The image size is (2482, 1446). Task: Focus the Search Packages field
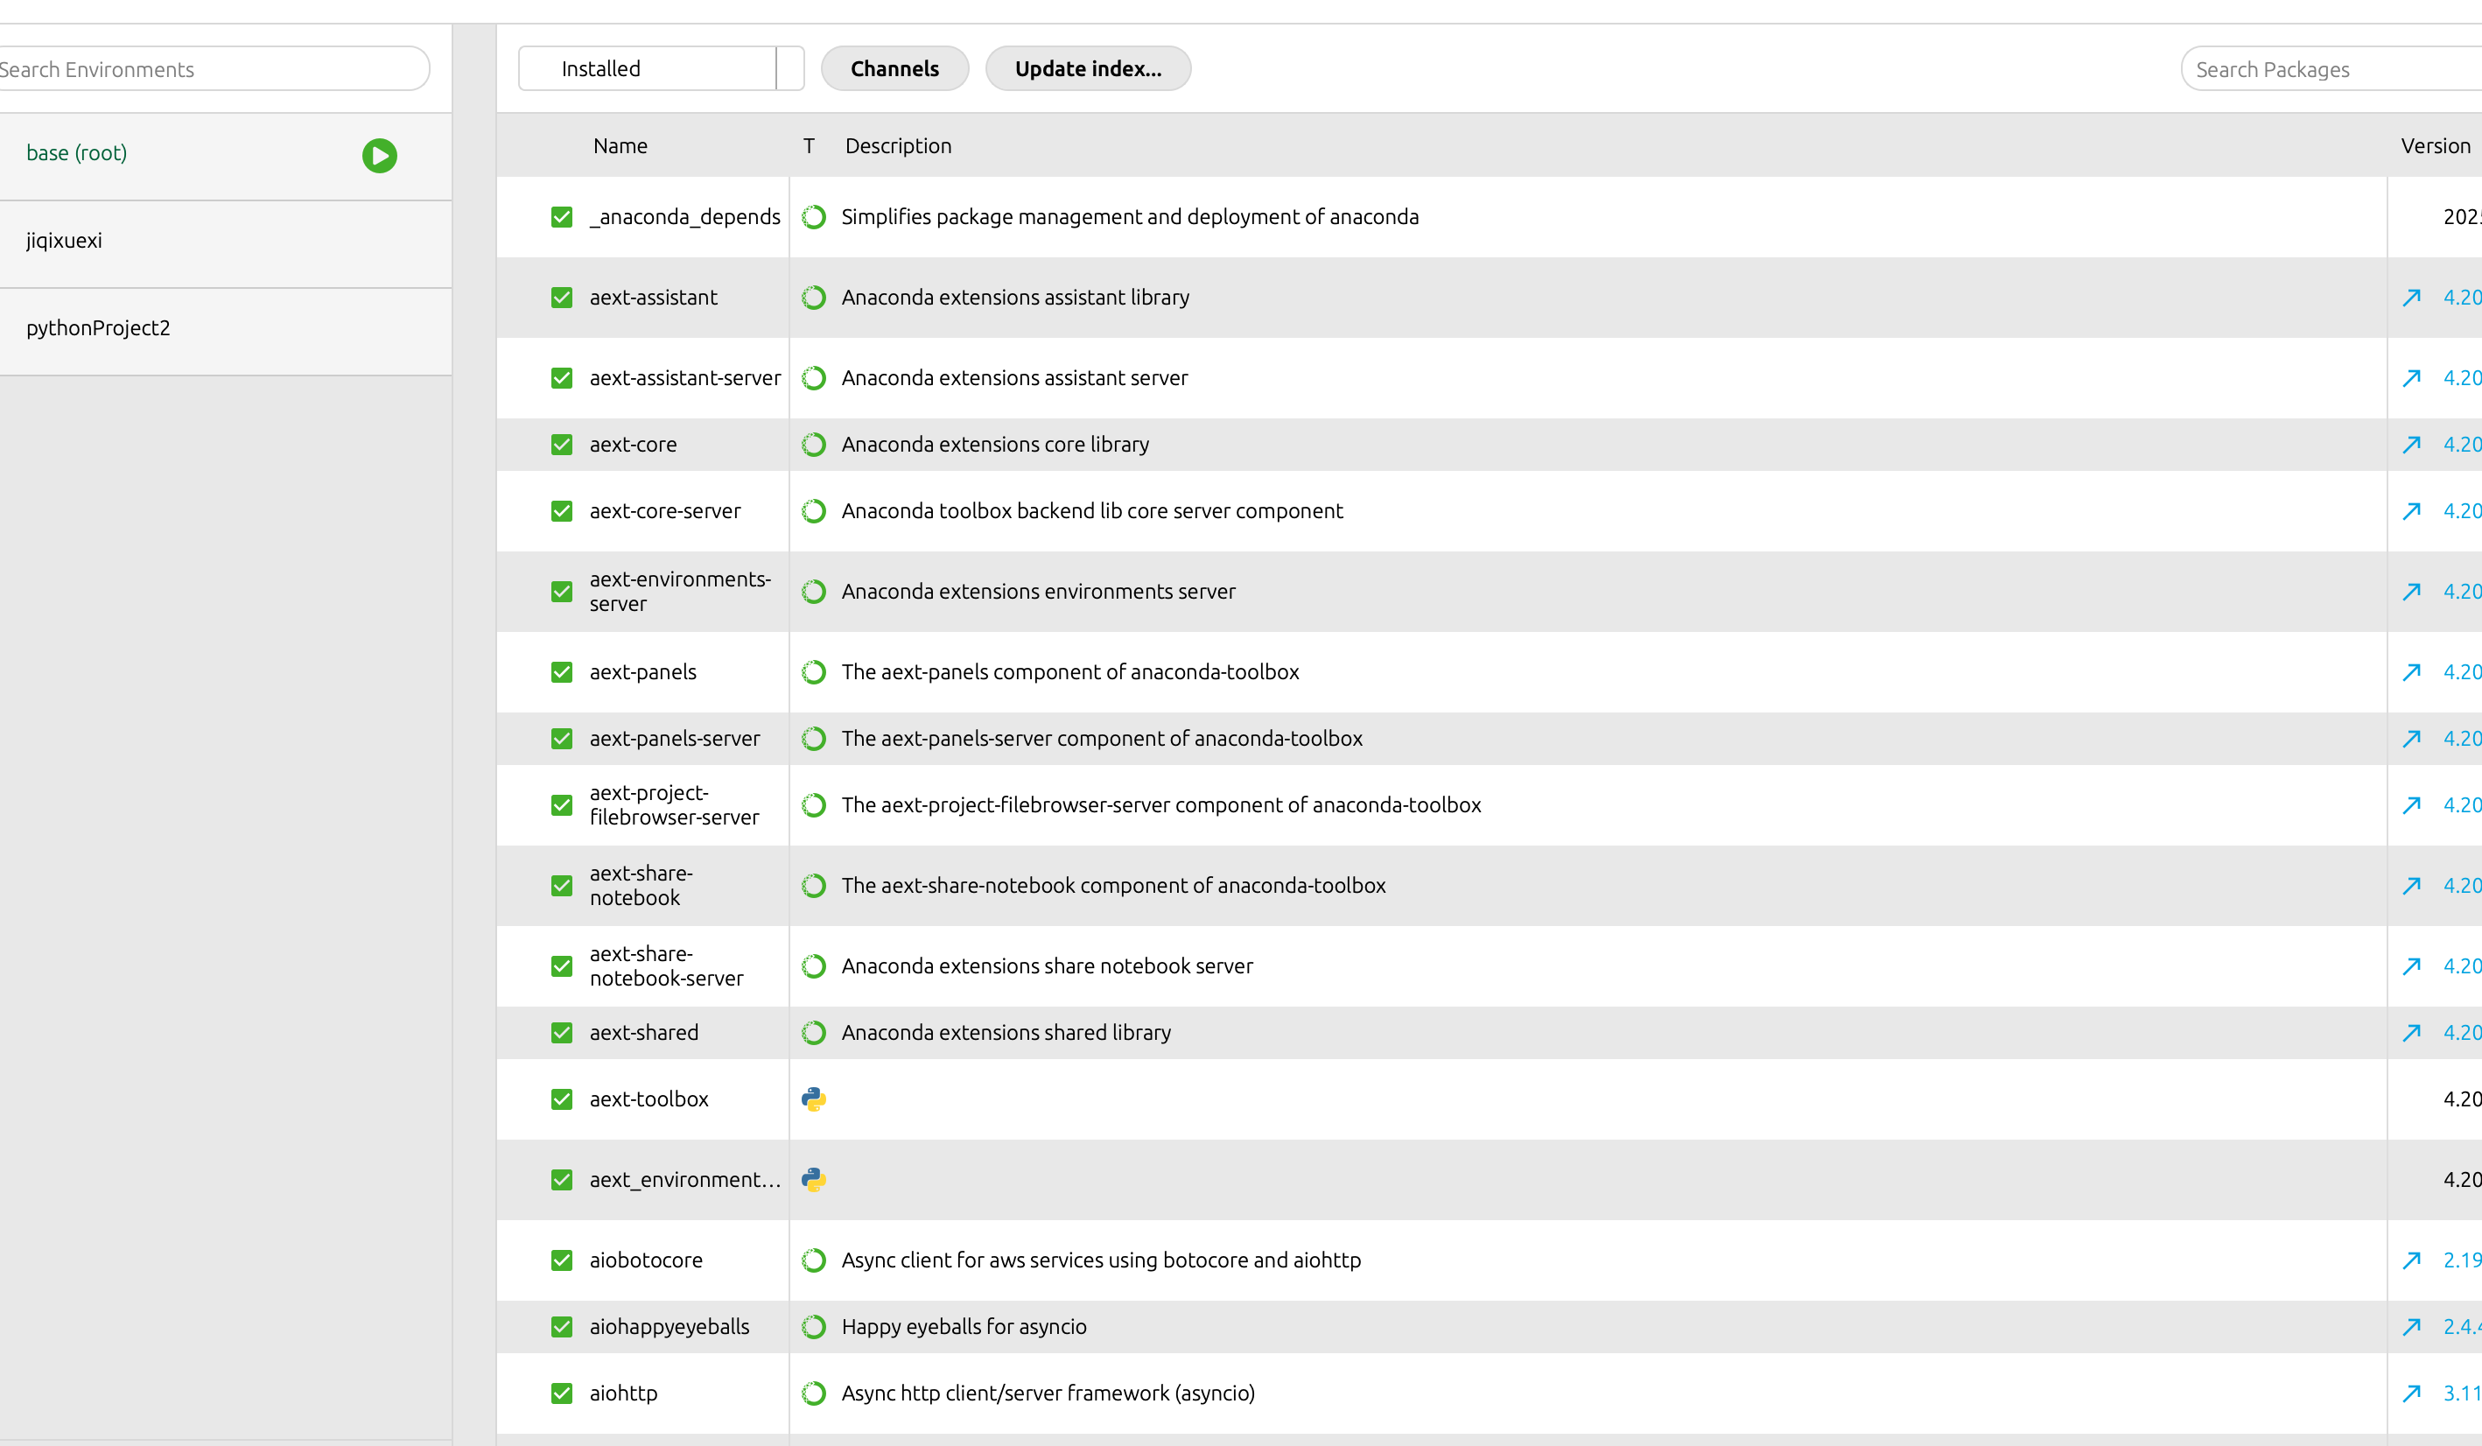(x=2331, y=69)
